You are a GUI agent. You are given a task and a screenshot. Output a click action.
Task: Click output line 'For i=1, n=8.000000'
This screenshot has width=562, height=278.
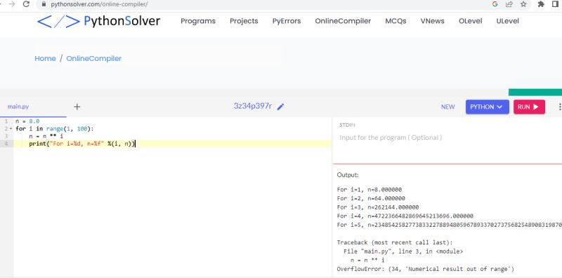click(x=370, y=189)
